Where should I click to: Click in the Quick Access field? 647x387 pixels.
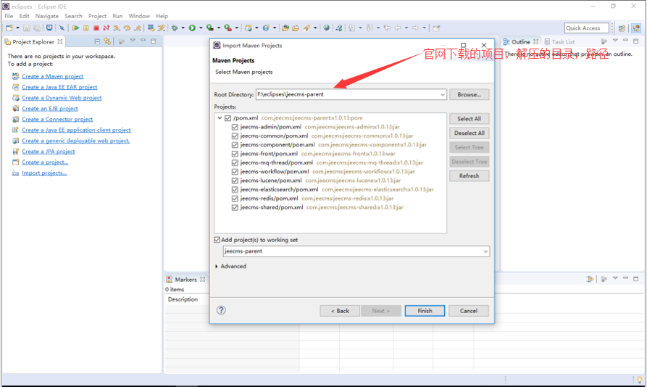coord(586,28)
